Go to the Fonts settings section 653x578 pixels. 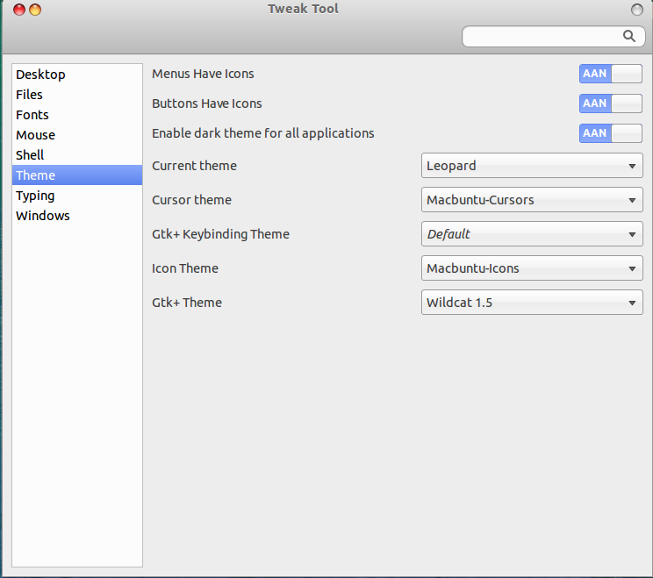[32, 115]
